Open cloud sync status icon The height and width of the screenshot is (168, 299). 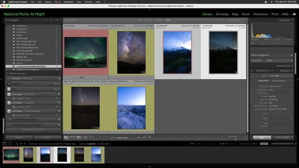point(294,14)
